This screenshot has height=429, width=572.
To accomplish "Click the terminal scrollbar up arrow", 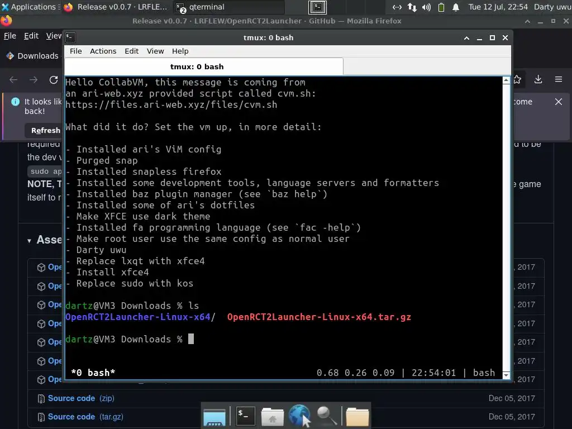I will pyautogui.click(x=506, y=80).
